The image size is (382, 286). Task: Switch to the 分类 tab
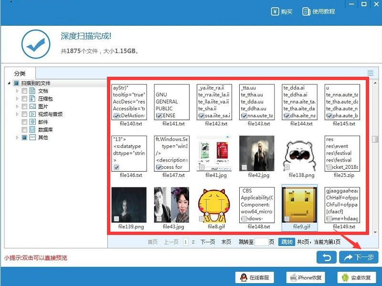pyautogui.click(x=20, y=73)
